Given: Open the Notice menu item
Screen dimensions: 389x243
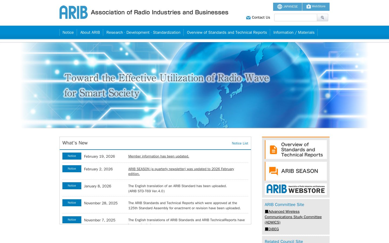Looking at the screenshot, I should 68,32.
